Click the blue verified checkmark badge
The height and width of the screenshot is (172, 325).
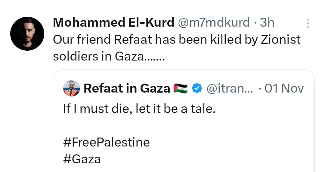coord(197,88)
